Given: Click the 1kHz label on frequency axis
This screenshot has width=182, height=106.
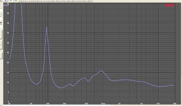Looking at the screenshot, I should pos(103,103).
